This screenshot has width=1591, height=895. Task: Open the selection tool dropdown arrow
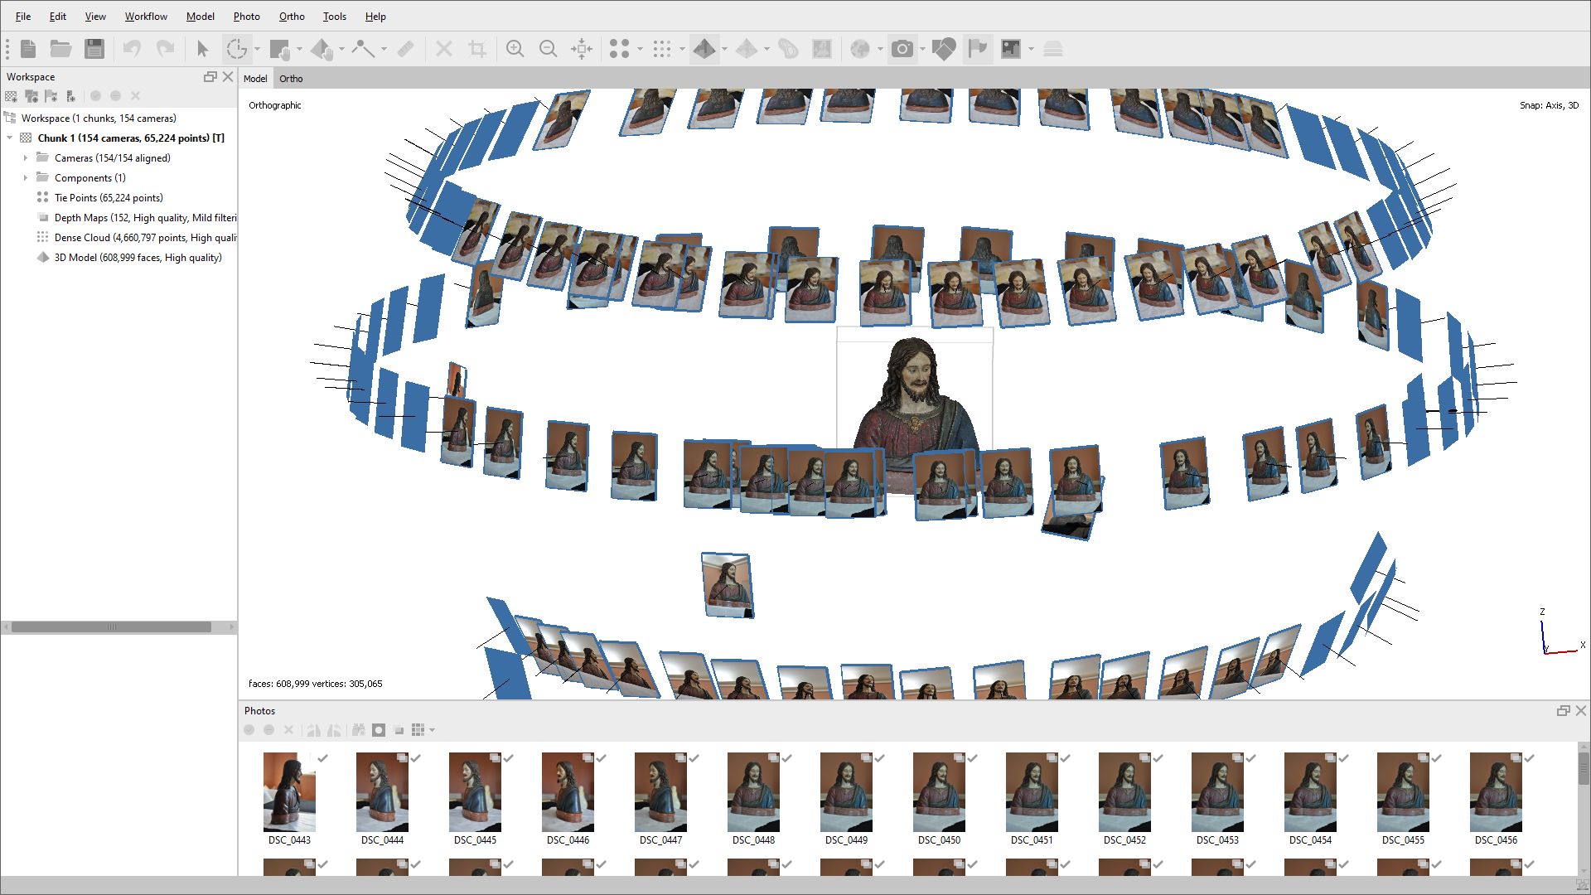(299, 49)
